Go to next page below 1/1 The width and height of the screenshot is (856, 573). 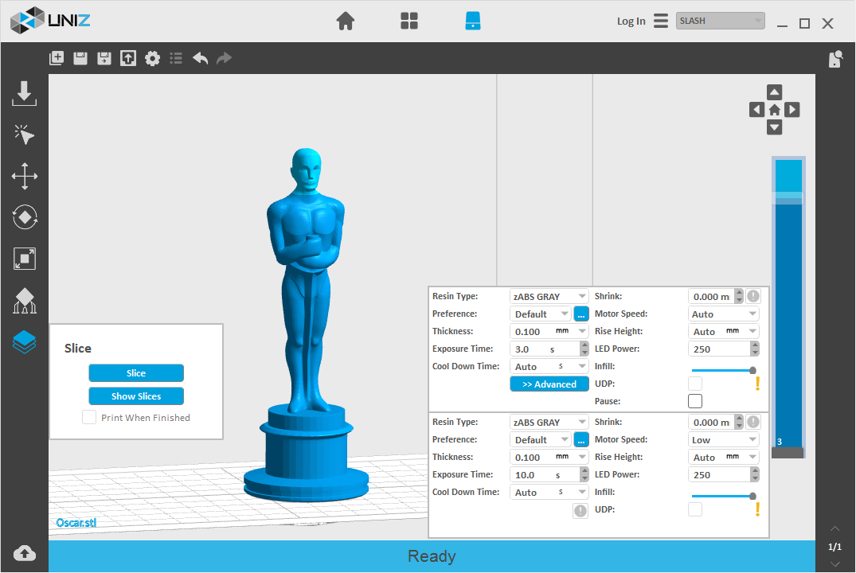[x=835, y=563]
